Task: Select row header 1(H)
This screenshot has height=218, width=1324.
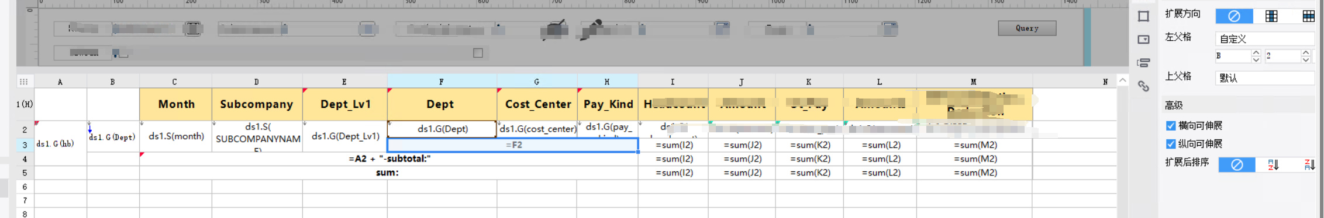Action: (25, 104)
